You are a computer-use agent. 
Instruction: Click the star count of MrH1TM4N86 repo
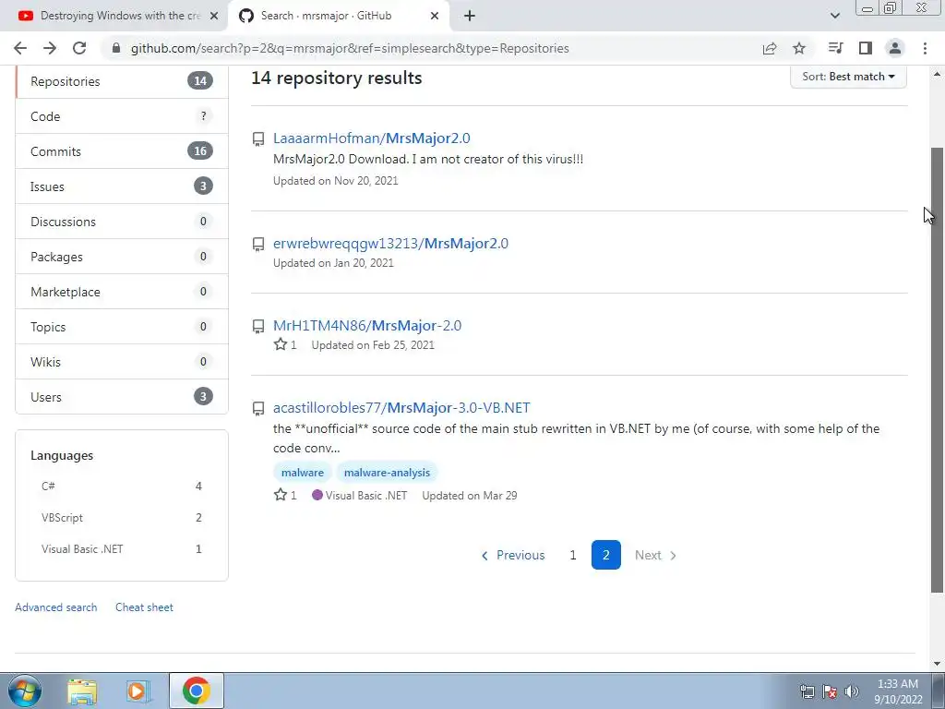285,345
